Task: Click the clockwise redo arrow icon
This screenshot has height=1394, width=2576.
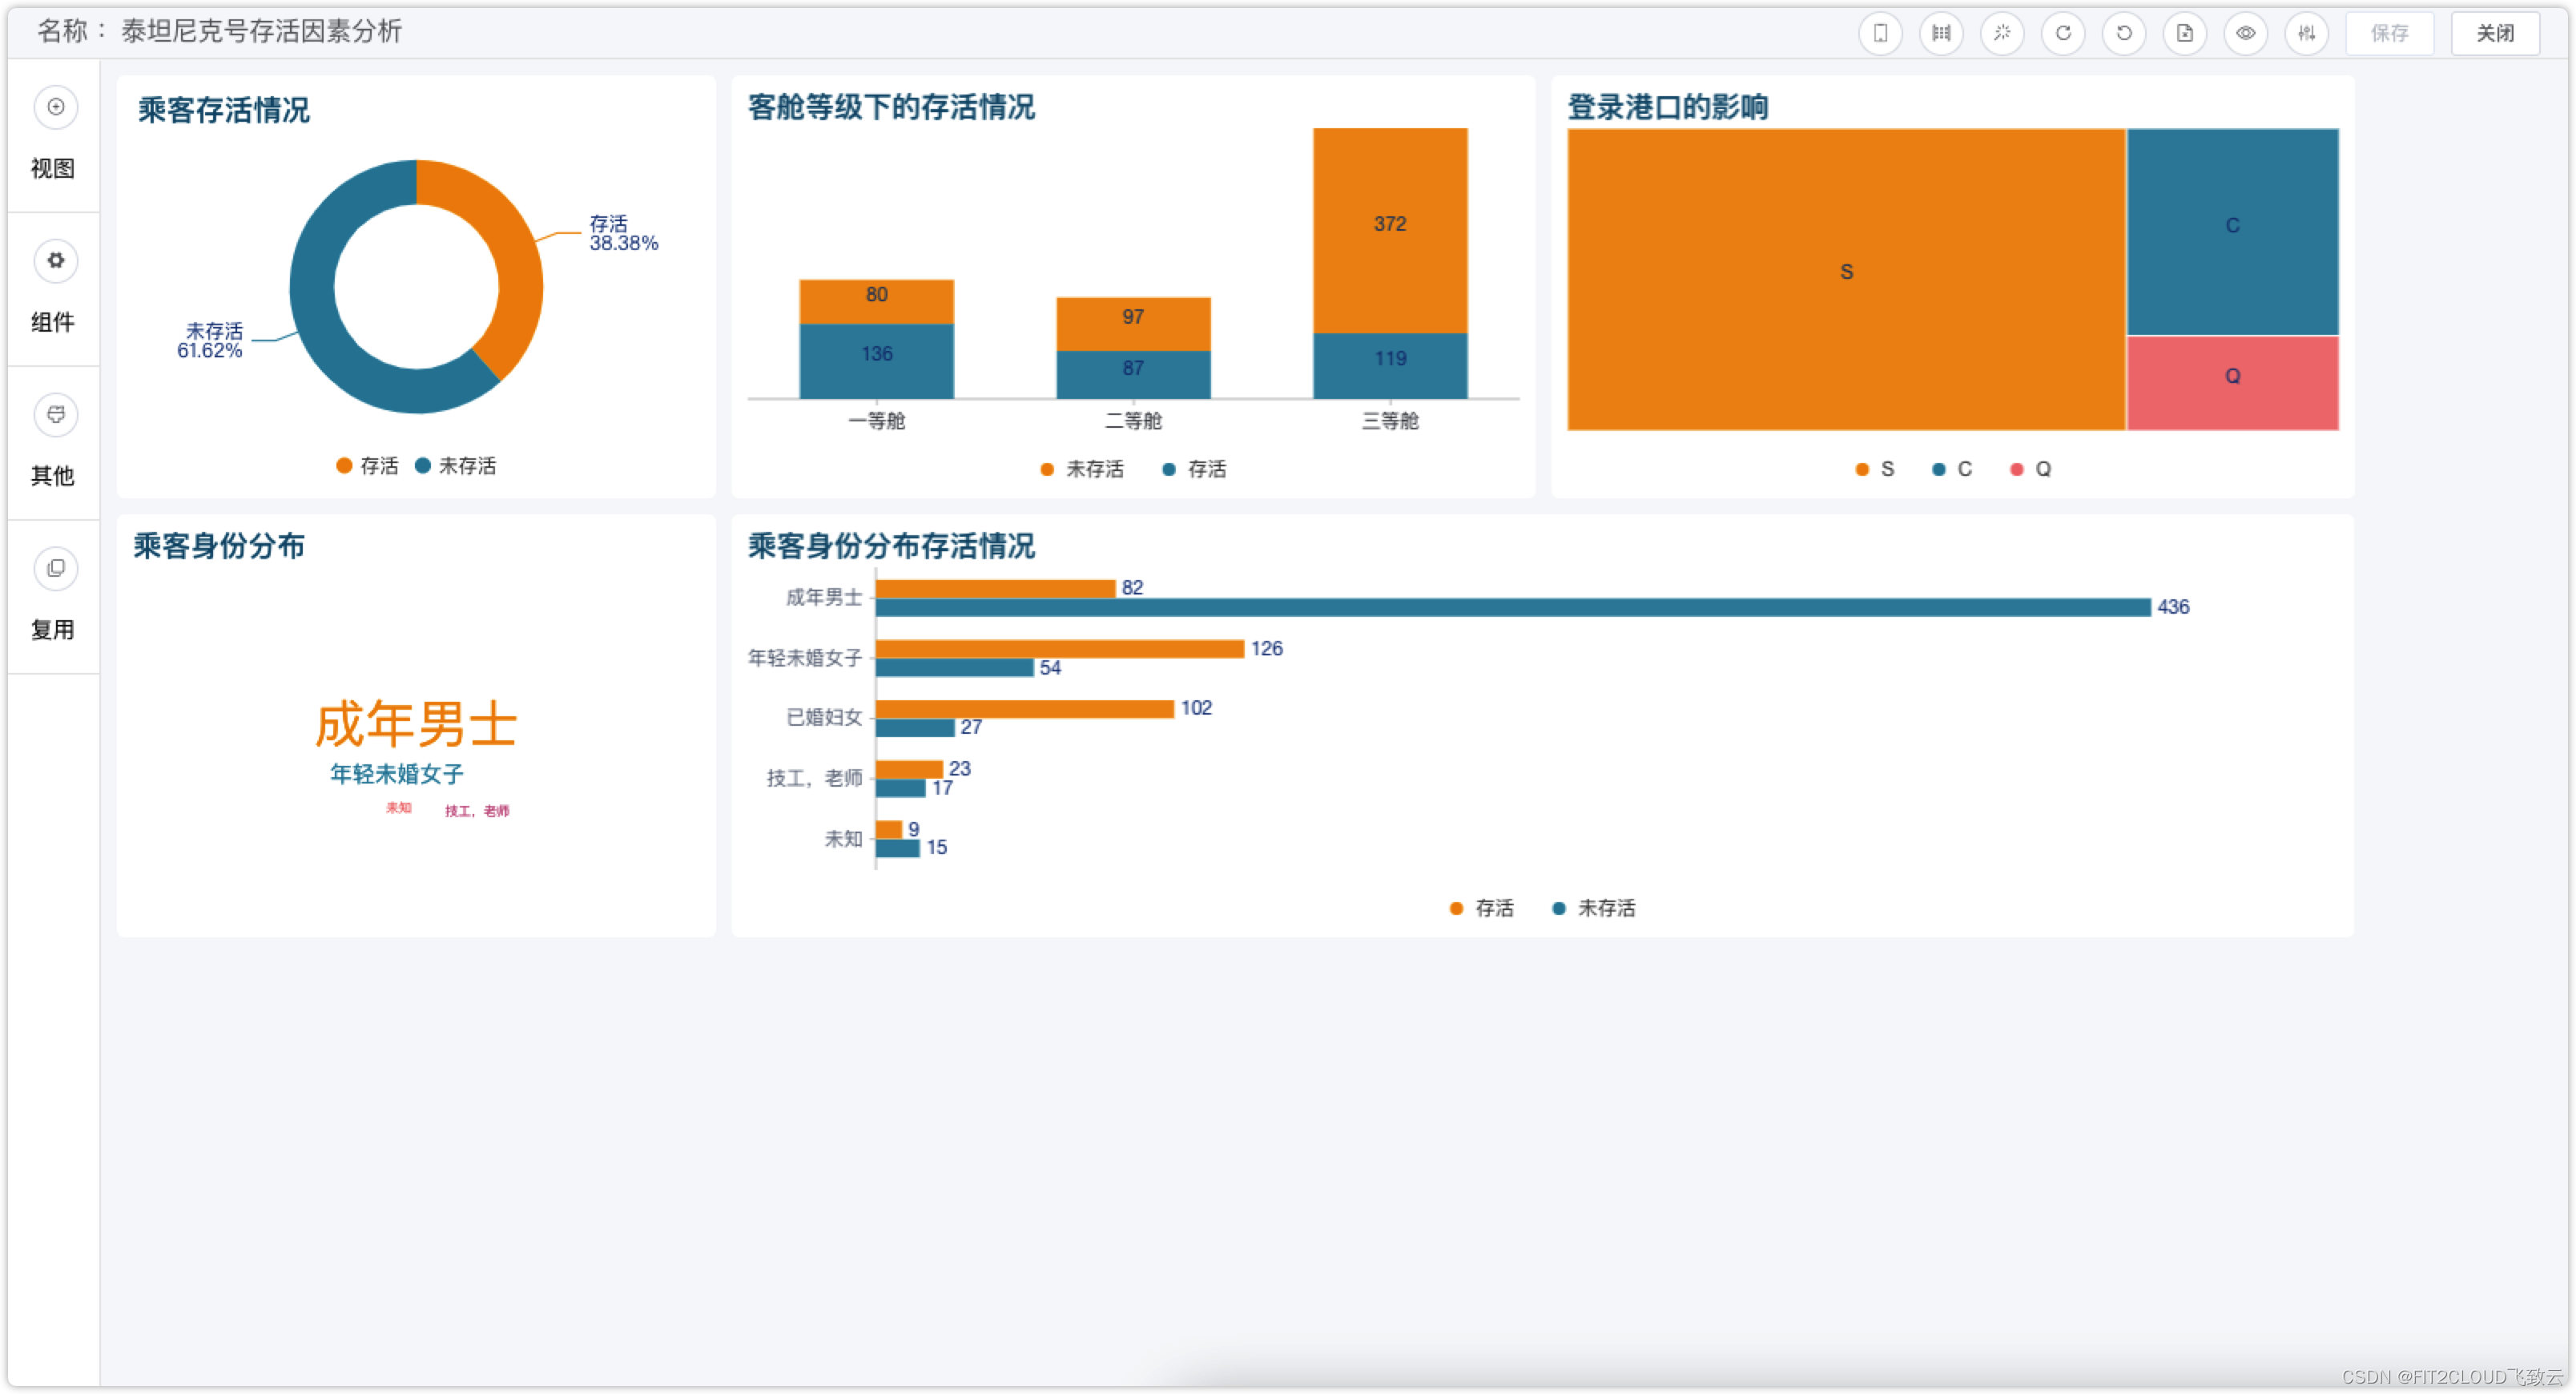Action: click(x=2063, y=33)
